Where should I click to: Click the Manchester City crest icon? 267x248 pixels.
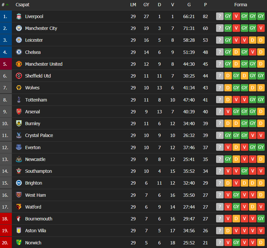19,28
